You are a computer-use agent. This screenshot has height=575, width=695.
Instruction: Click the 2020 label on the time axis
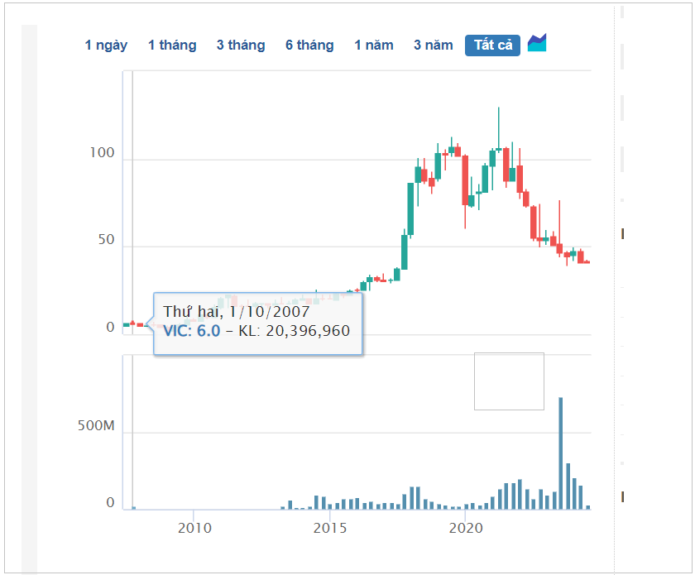point(466,528)
